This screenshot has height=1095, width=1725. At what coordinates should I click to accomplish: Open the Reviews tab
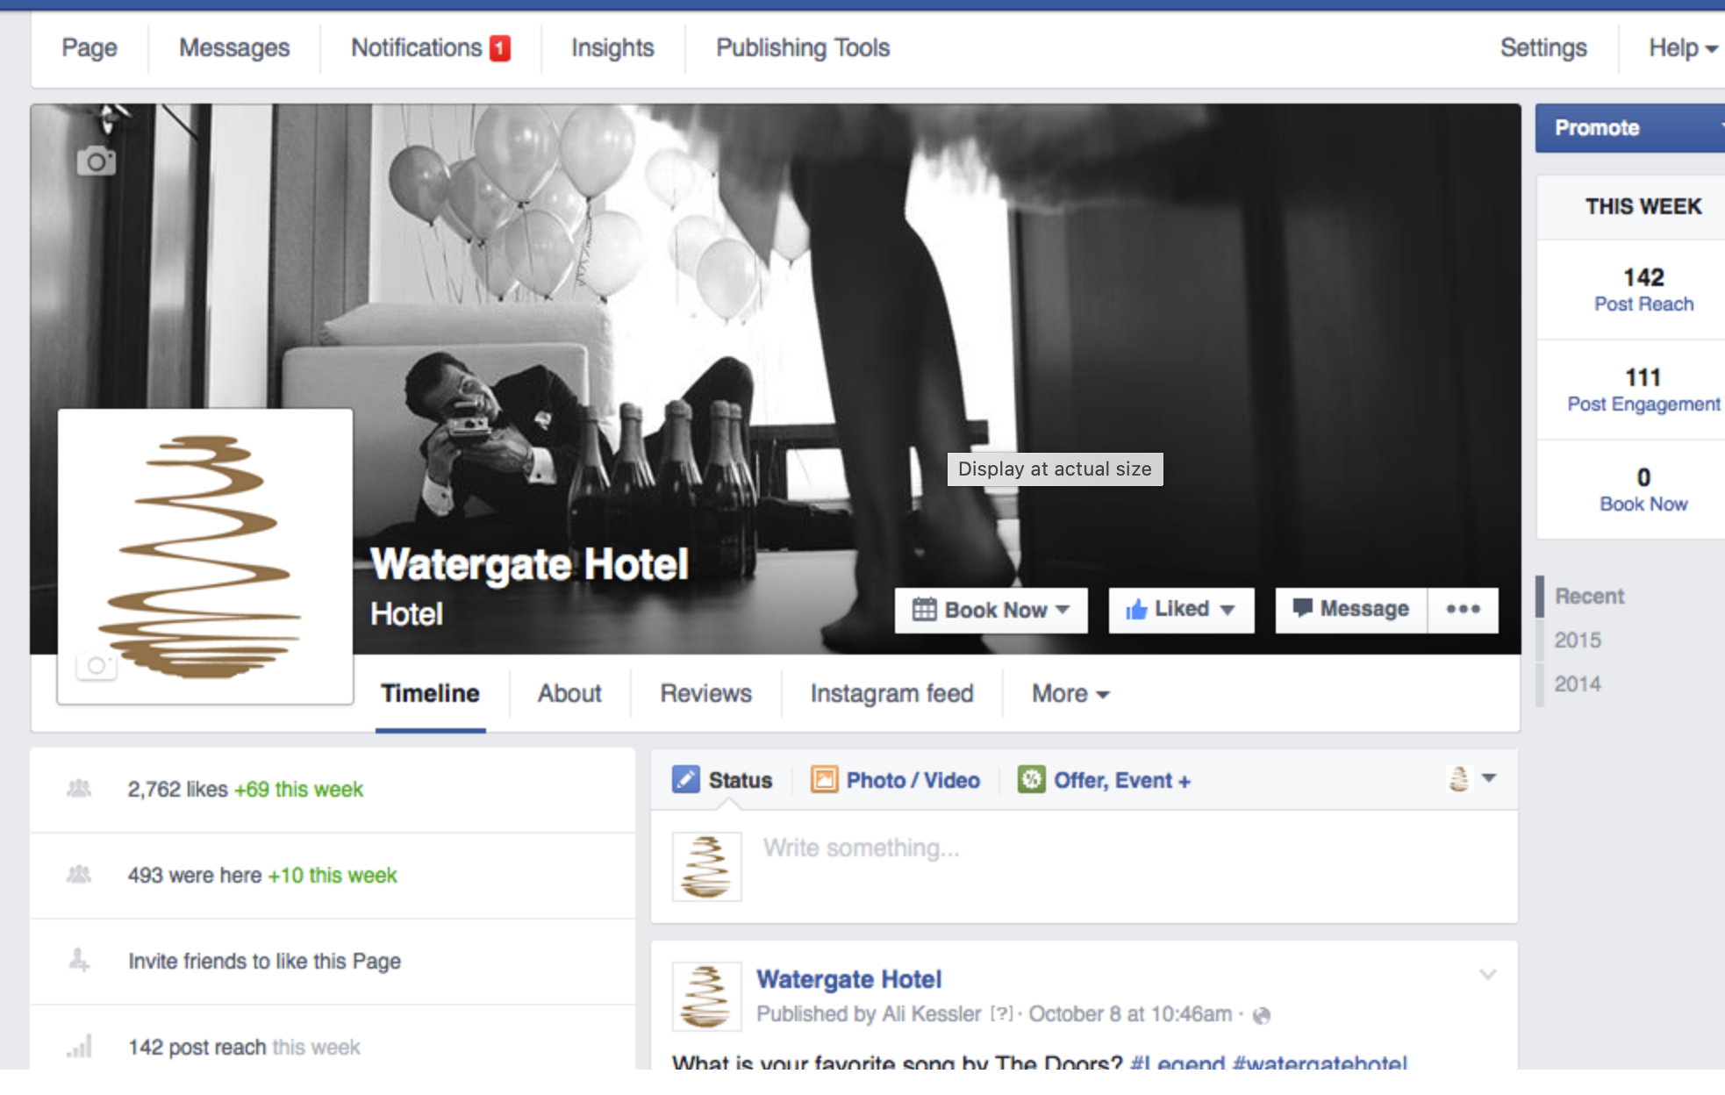[705, 693]
